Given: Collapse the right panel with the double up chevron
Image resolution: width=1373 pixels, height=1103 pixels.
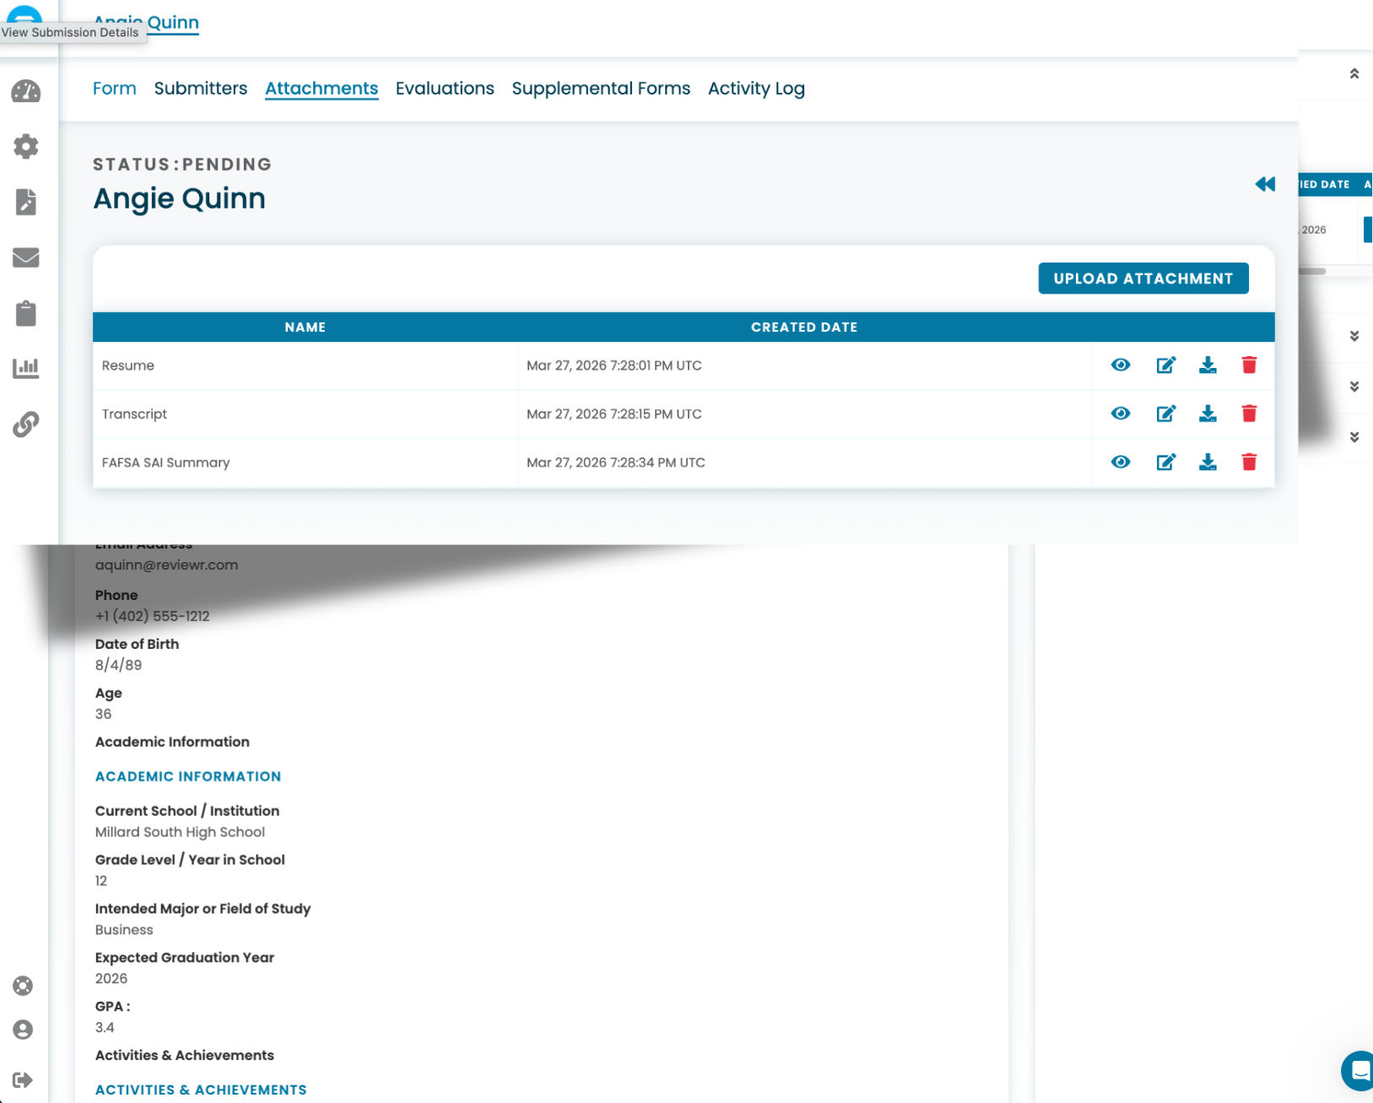Looking at the screenshot, I should click(x=1355, y=73).
